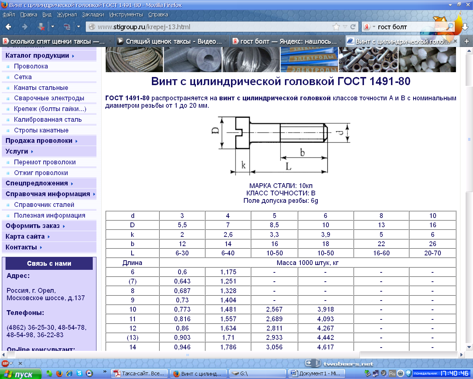Open the Yandex search engine dropdown
This screenshot has height=379, width=473.
[374, 27]
